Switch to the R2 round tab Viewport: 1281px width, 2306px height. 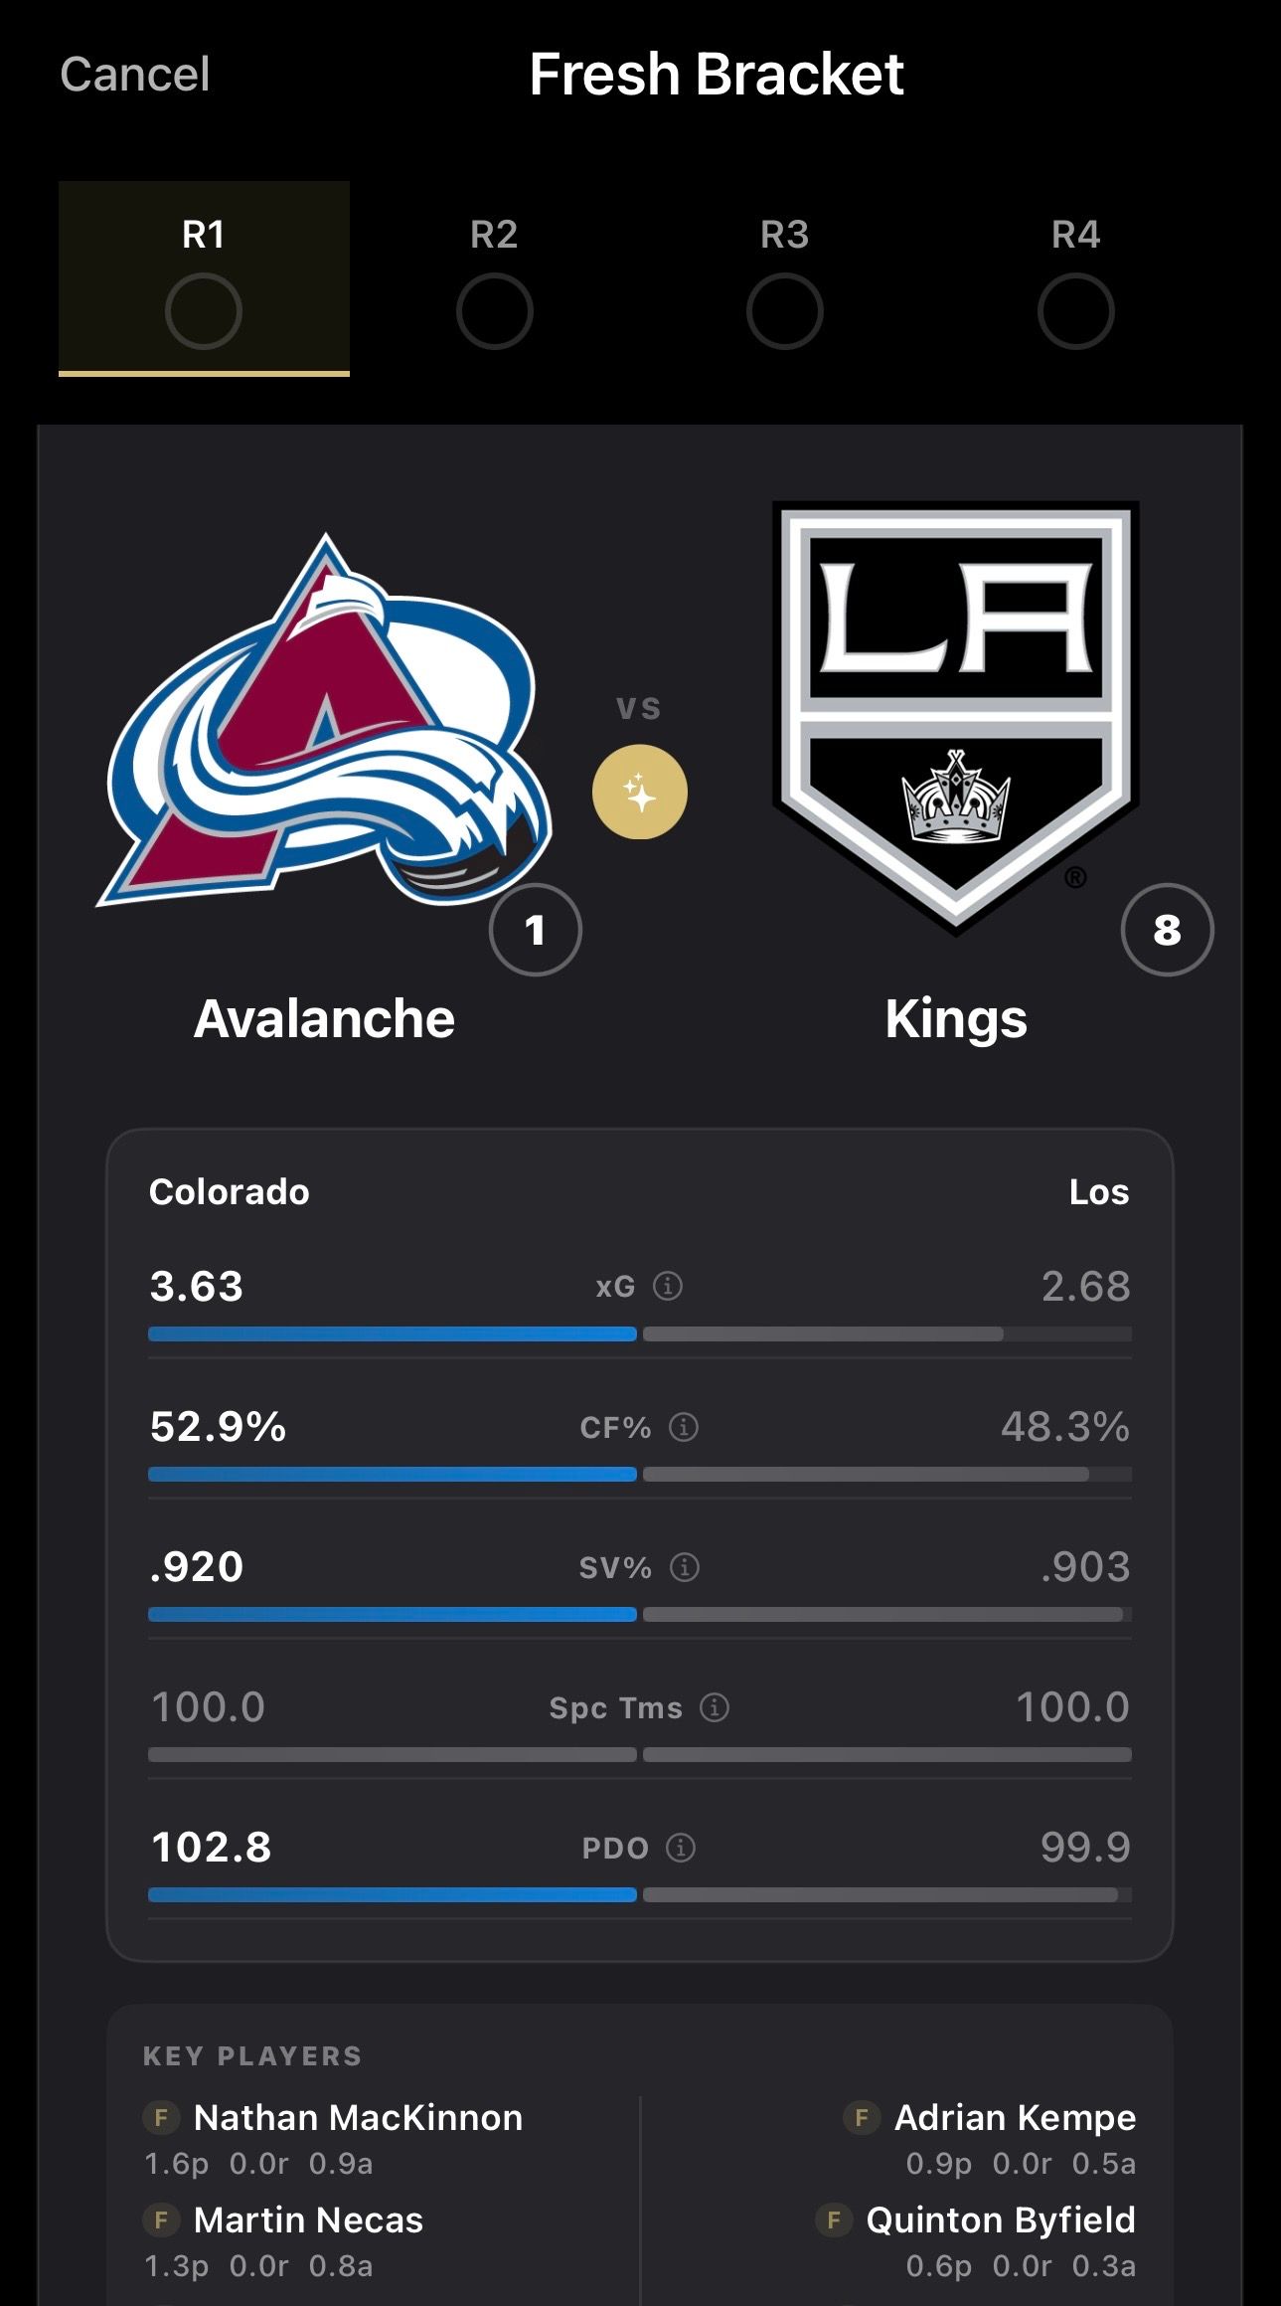(x=495, y=278)
